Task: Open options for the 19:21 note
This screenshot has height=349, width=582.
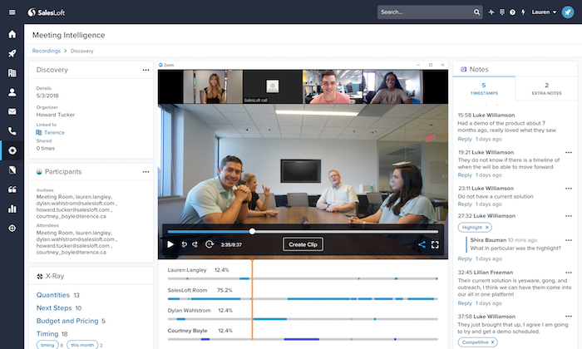Action: (569, 152)
